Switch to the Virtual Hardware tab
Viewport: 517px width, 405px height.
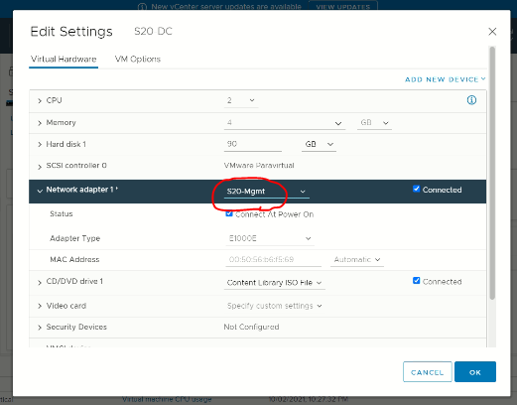coord(64,60)
